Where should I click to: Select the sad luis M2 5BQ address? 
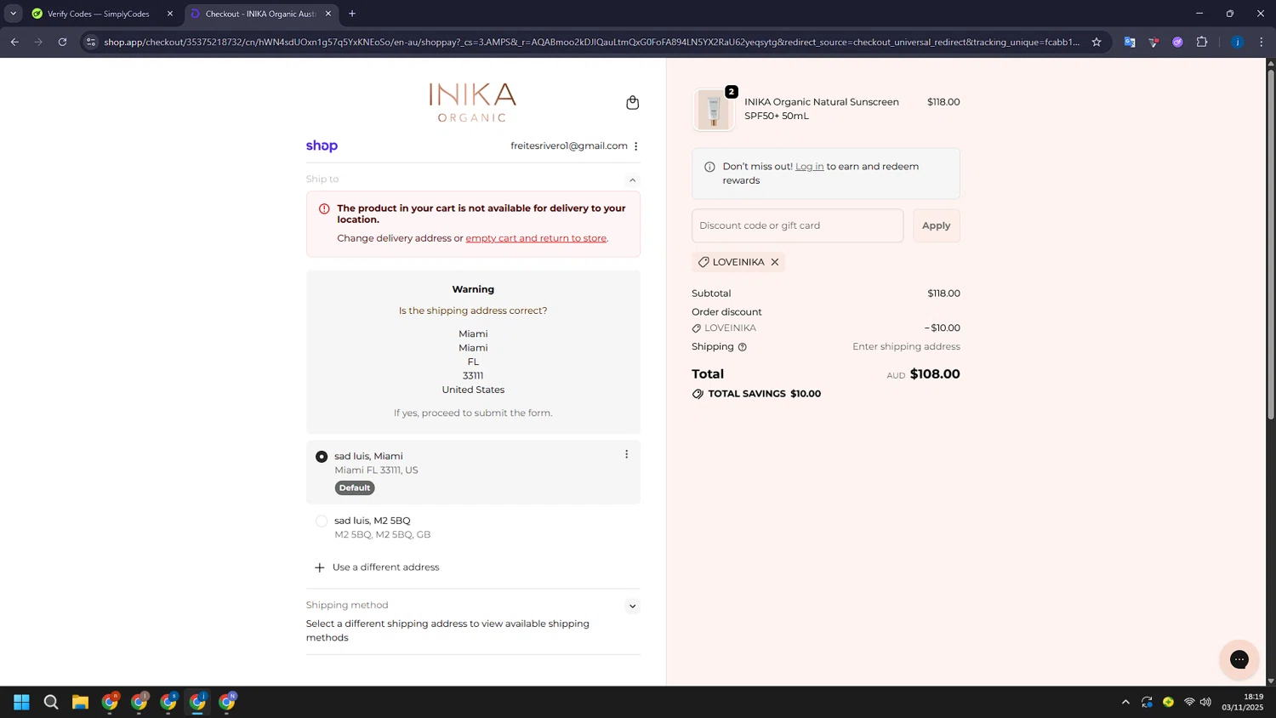pos(322,521)
